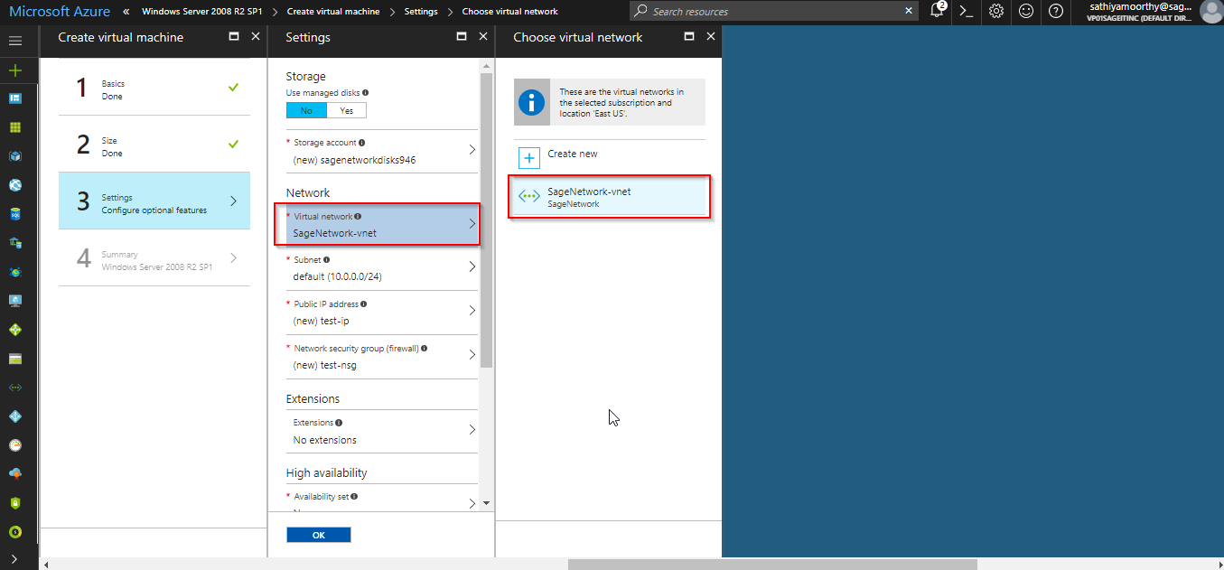Open portal settings gear icon
The image size is (1224, 570).
coord(995,12)
